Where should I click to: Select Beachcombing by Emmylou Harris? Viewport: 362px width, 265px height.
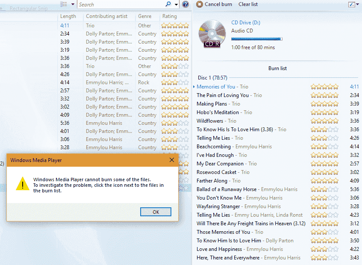(234, 147)
